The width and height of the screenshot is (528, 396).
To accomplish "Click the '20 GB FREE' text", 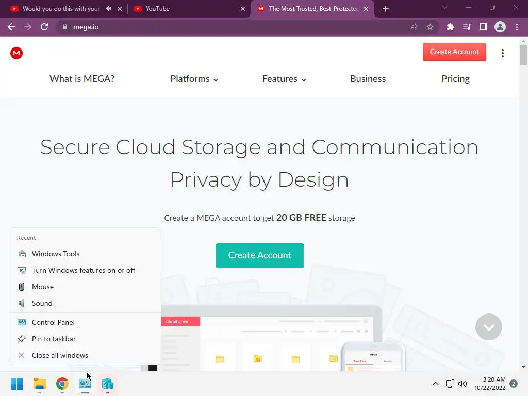I will click(301, 218).
